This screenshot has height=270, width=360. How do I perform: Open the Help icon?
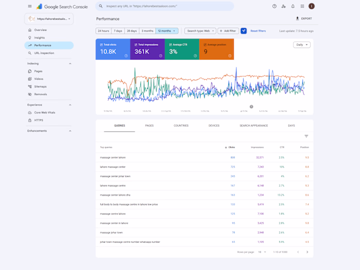click(274, 6)
